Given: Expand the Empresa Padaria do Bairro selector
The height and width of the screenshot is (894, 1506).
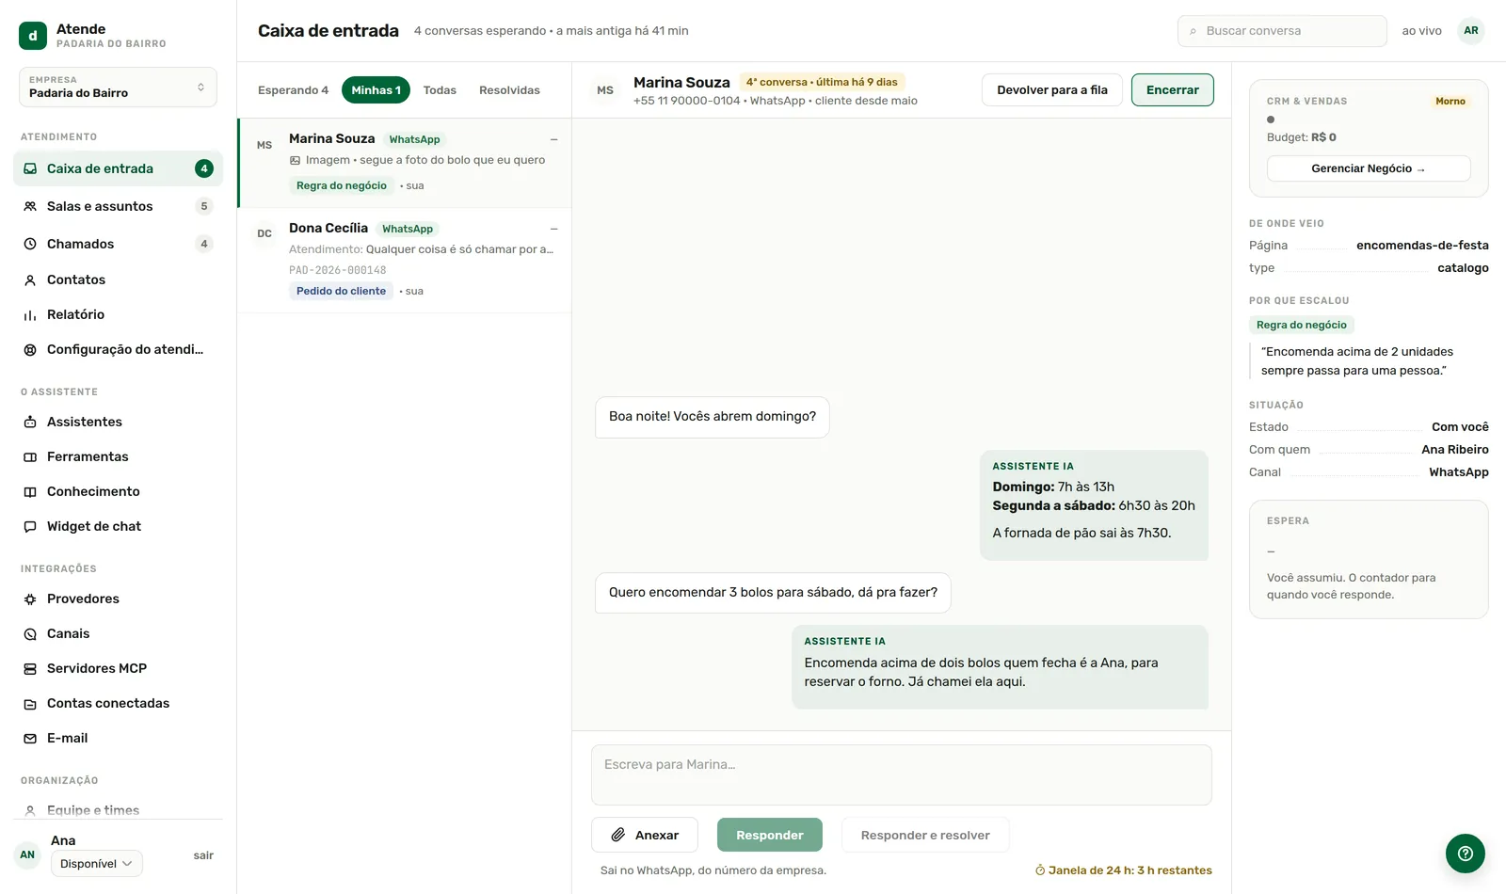Looking at the screenshot, I should pyautogui.click(x=118, y=87).
